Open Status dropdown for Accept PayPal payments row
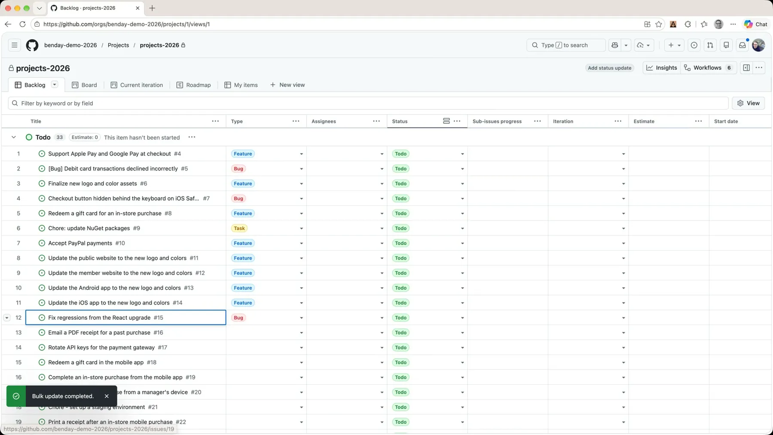773x435 pixels. click(x=462, y=243)
